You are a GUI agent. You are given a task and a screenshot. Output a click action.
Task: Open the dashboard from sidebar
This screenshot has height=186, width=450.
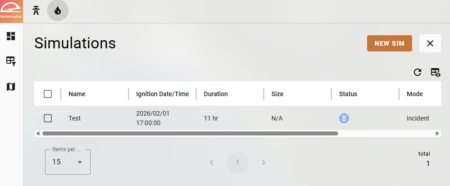tap(11, 36)
